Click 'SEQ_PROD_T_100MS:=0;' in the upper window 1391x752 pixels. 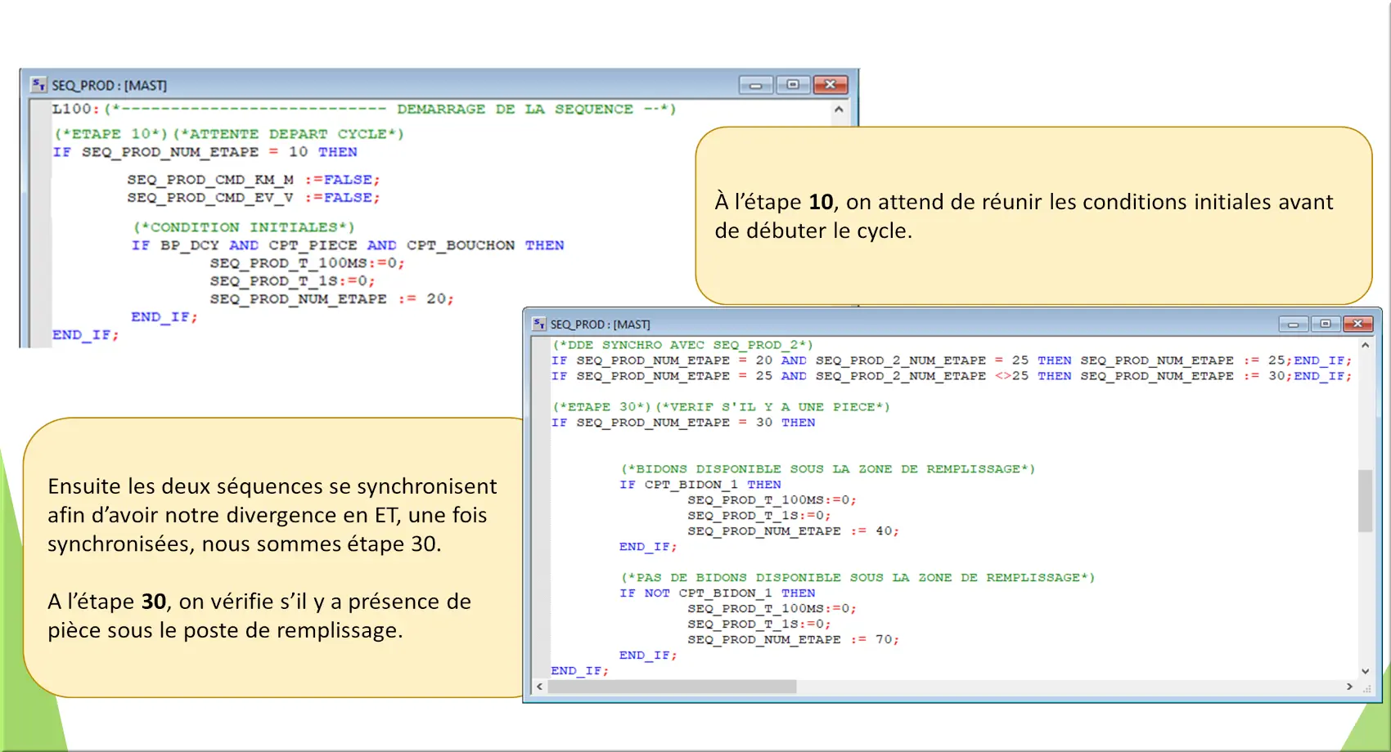click(307, 263)
